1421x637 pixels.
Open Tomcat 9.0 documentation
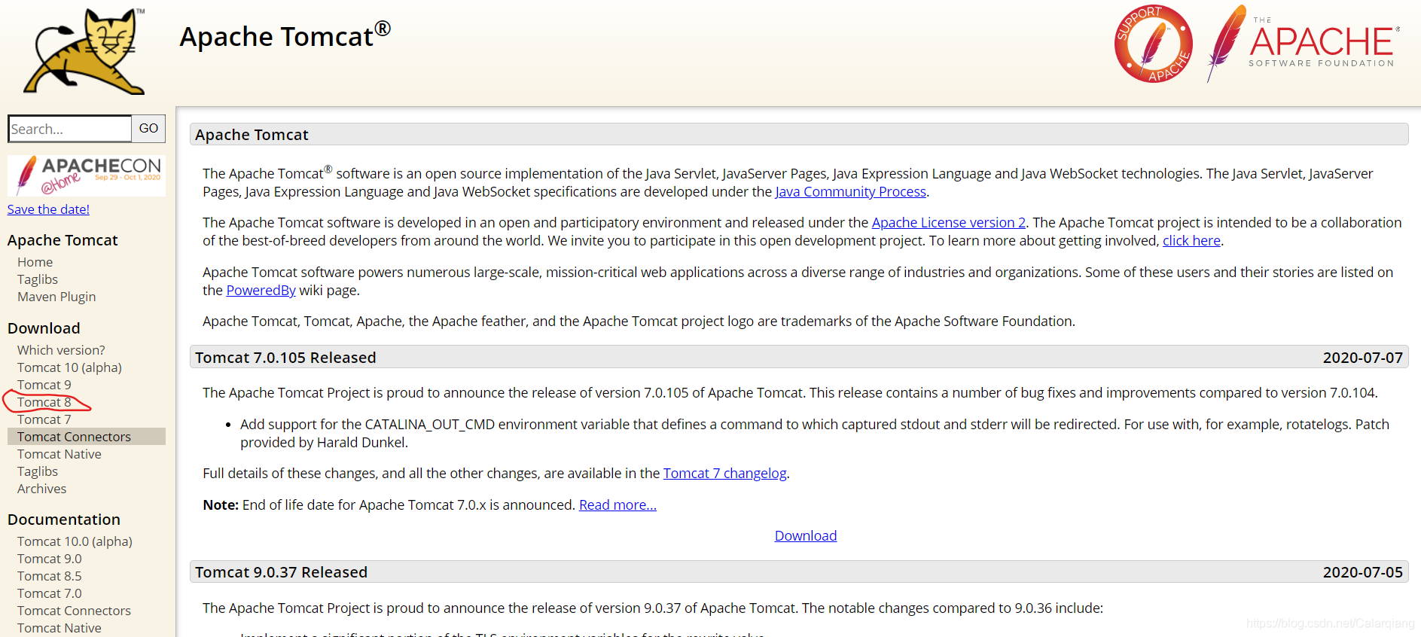[50, 559]
